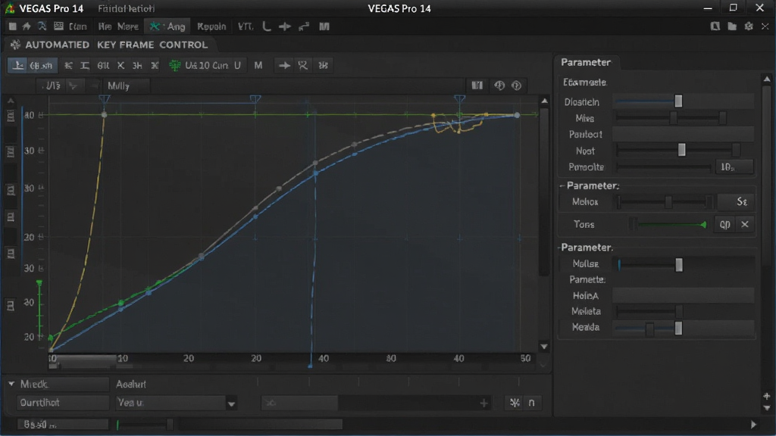Click the align-left keyframe icon
776x436 pixels.
pyautogui.click(x=68, y=65)
